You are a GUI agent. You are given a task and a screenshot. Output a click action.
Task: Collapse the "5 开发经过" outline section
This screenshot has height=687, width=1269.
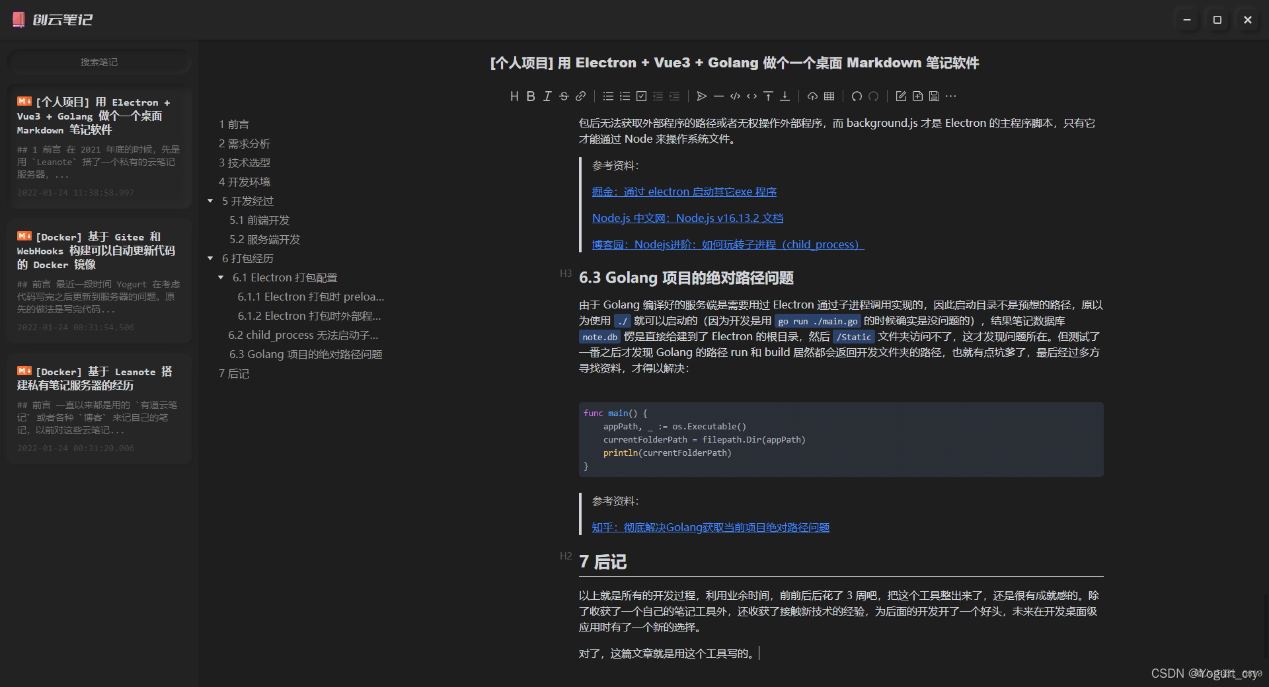[211, 201]
